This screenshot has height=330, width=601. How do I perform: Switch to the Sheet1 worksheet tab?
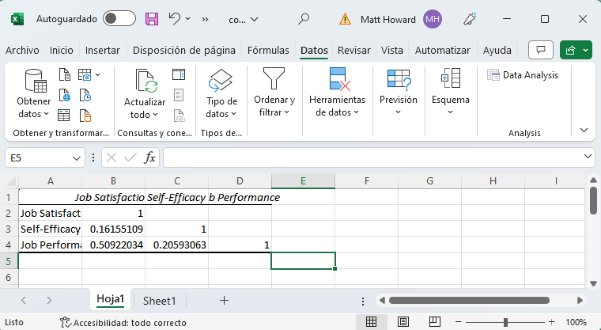pyautogui.click(x=159, y=300)
